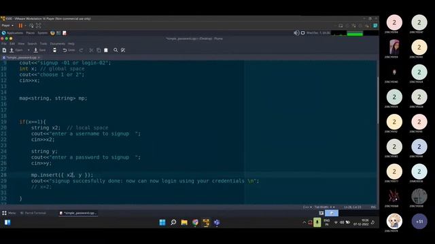Open Windows Start menu
This screenshot has height=244, width=435.
(162, 222)
